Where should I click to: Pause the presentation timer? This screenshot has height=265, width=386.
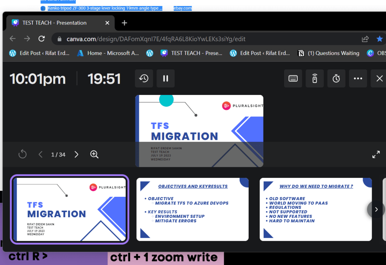(x=166, y=78)
